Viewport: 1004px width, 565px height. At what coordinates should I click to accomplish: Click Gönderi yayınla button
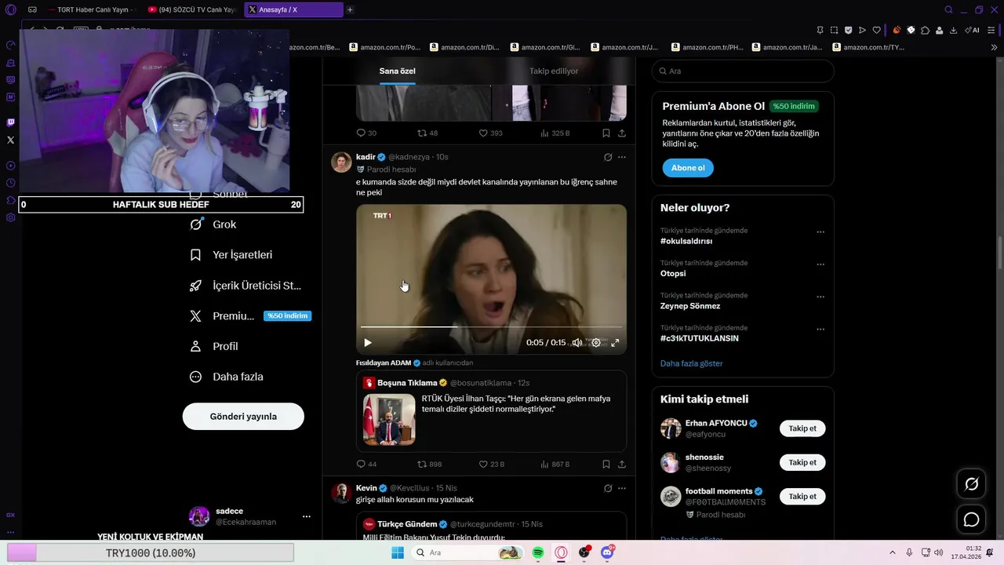(243, 417)
